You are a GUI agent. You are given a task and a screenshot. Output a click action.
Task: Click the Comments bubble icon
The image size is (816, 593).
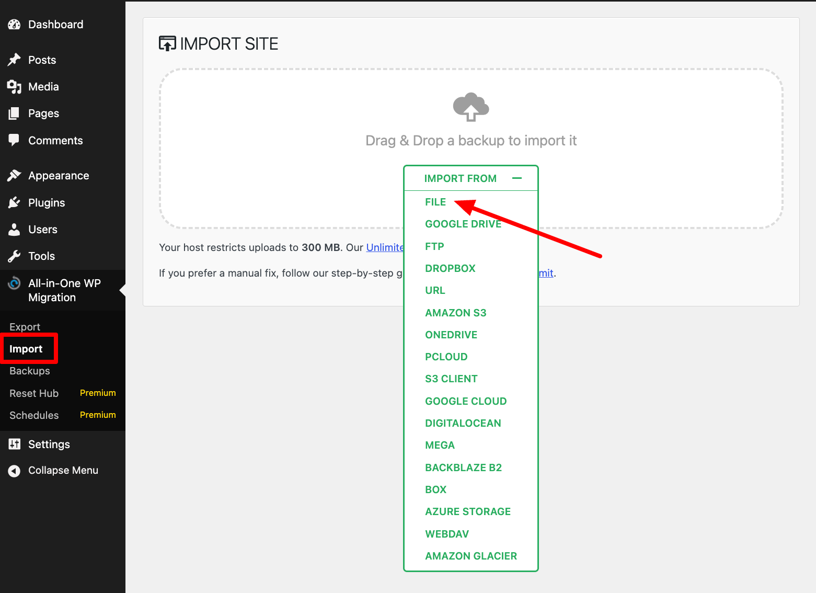[14, 140]
